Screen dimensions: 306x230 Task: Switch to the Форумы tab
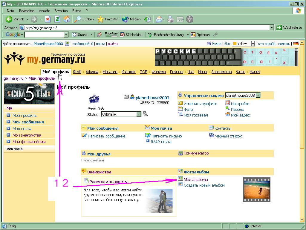coord(159,72)
